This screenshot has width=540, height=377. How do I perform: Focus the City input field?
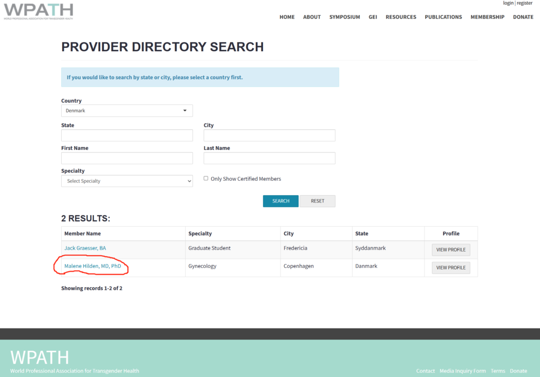point(269,136)
